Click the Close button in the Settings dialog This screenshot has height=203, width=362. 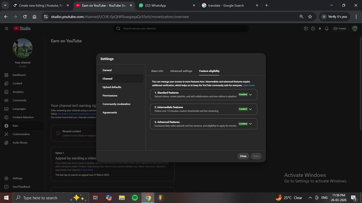[x=243, y=156]
